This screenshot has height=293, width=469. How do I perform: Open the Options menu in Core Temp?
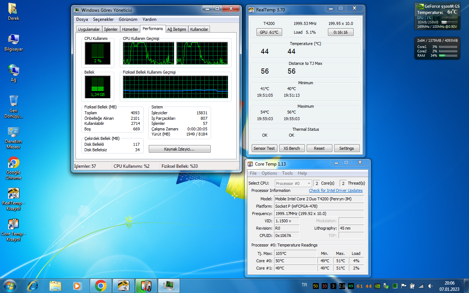pos(269,173)
